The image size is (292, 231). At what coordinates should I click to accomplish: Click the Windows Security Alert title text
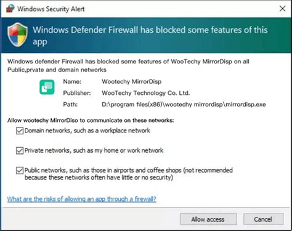point(51,9)
